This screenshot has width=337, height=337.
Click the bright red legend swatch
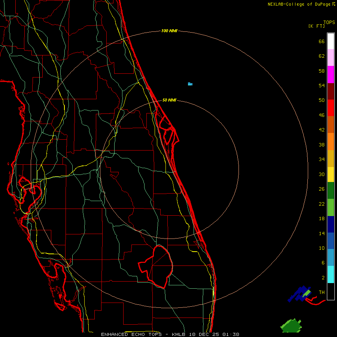click(x=331, y=108)
